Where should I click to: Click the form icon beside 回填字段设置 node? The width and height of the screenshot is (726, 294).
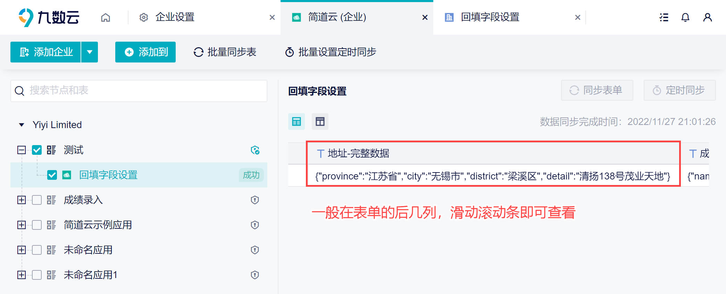[67, 175]
